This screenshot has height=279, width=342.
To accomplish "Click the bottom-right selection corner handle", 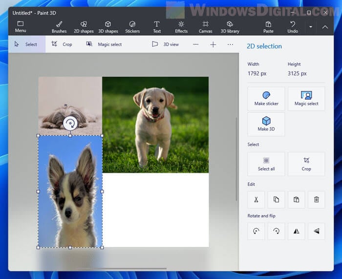I will tap(102, 248).
